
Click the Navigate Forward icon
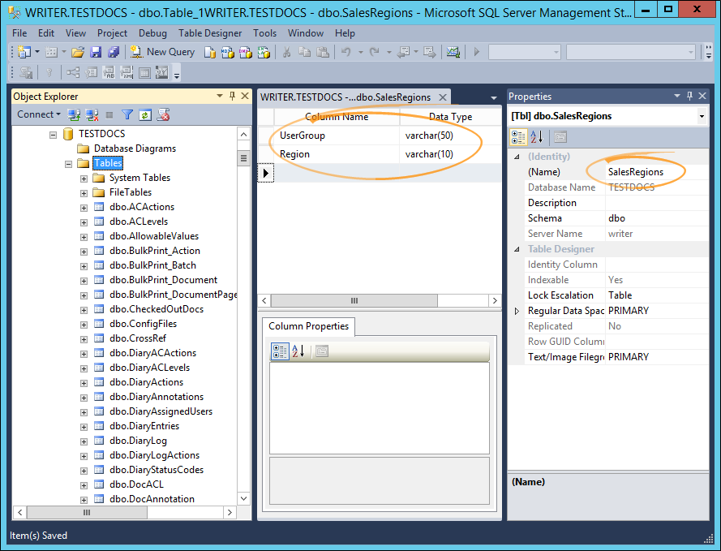pos(430,53)
